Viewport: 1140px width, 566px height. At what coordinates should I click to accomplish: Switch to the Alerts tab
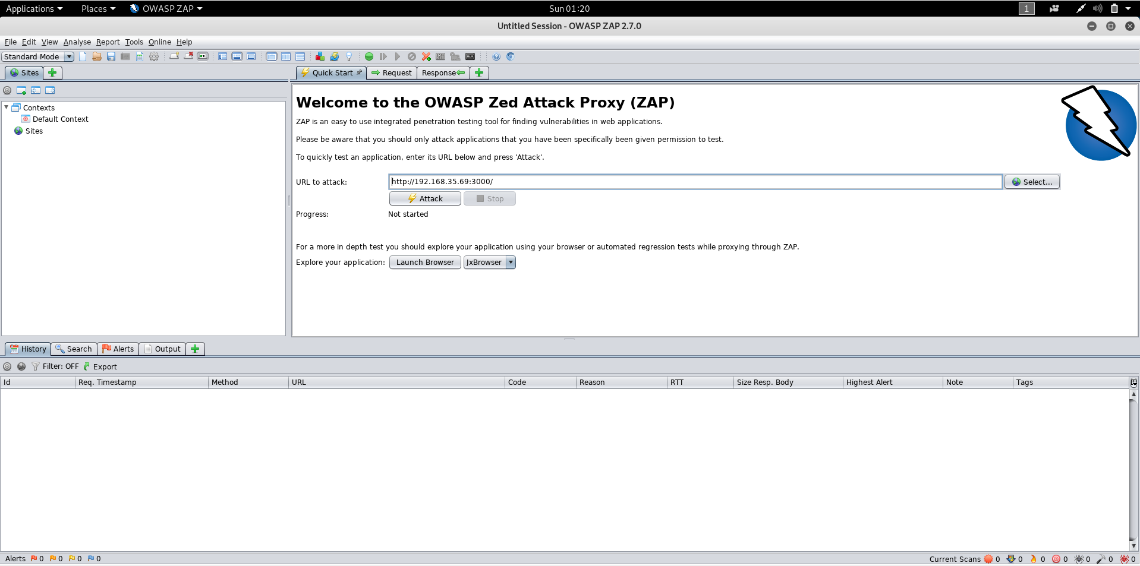118,349
